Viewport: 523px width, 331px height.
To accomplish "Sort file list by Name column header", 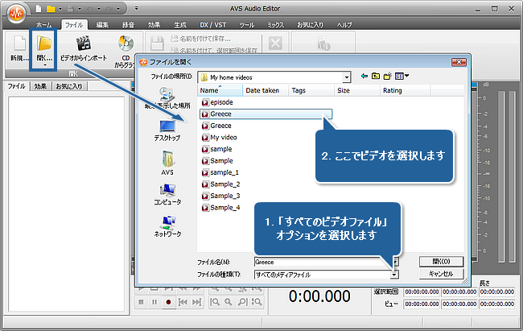I will click(220, 90).
